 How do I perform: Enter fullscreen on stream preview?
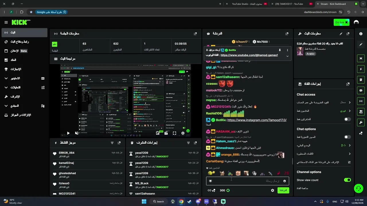point(174,133)
